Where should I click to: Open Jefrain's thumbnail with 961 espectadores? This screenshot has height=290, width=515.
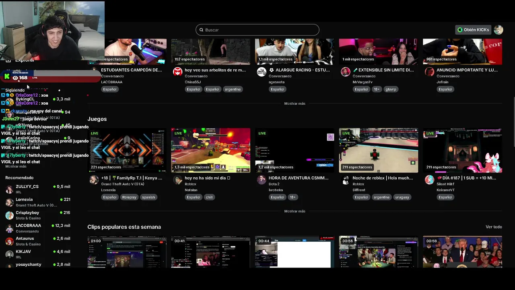462,52
